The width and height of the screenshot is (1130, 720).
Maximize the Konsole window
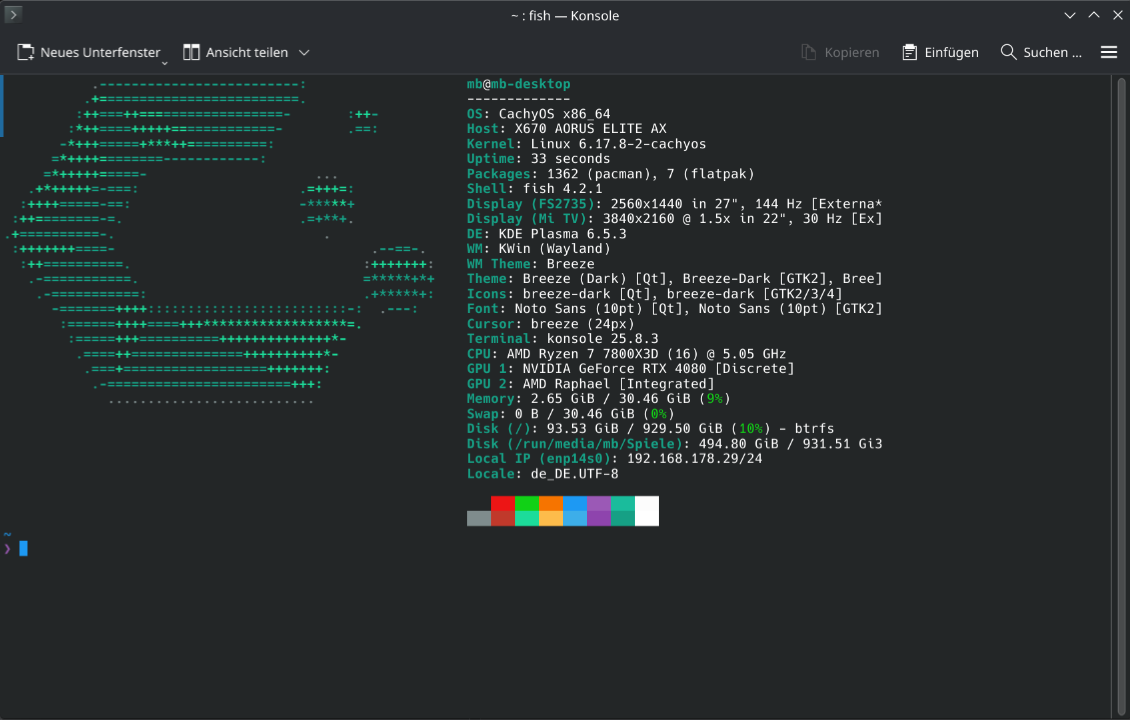pyautogui.click(x=1094, y=15)
